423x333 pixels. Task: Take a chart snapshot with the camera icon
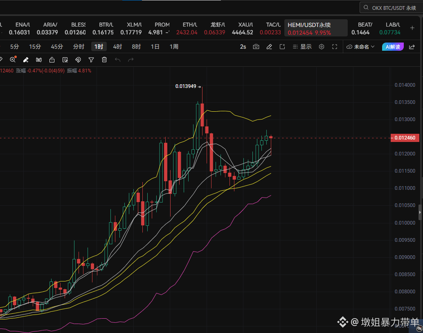tap(256, 47)
